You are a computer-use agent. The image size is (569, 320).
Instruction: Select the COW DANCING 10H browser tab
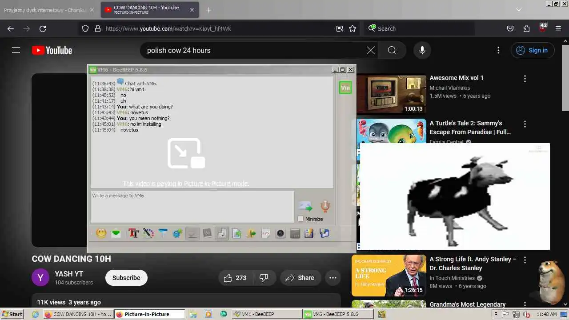151,10
